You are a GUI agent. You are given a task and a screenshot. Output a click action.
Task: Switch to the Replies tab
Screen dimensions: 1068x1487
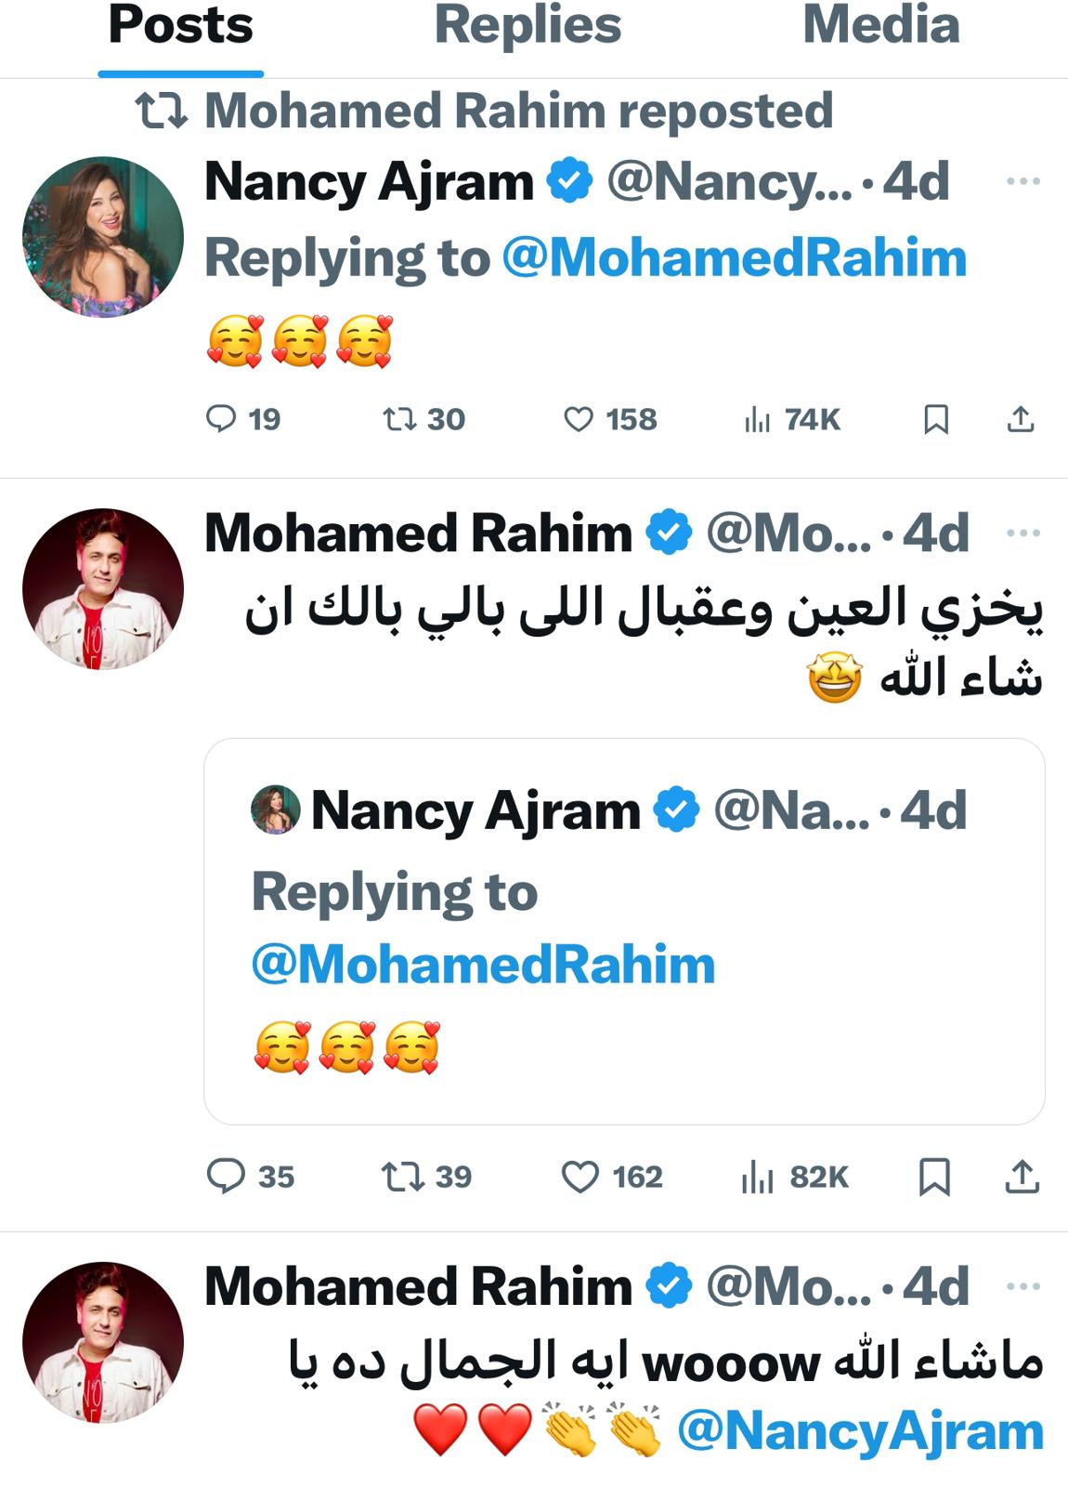[527, 26]
